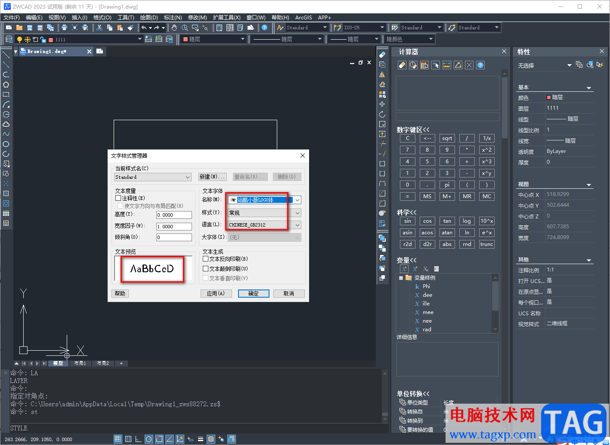Image resolution: width=610 pixels, height=445 pixels.
Task: Click the red color swatch in properties 颜色 row
Action: tap(549, 97)
